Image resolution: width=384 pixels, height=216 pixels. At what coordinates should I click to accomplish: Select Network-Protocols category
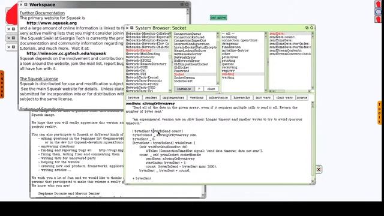(x=148, y=57)
